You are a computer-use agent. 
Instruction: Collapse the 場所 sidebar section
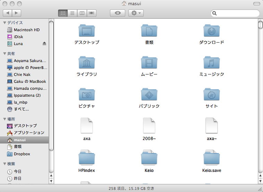click(5, 119)
